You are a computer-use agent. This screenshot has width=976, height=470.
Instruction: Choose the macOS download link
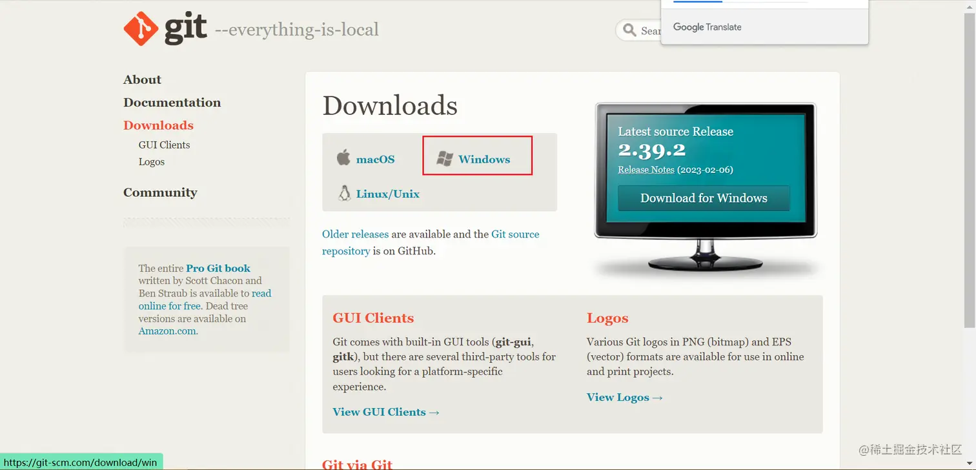(375, 159)
